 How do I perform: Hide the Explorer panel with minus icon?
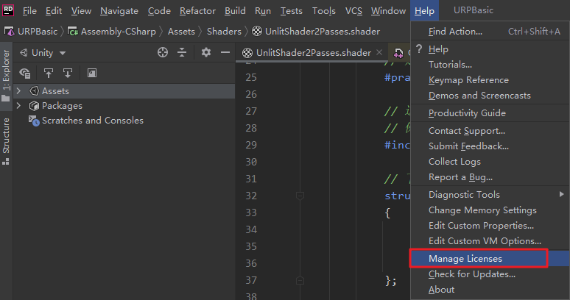coord(225,53)
